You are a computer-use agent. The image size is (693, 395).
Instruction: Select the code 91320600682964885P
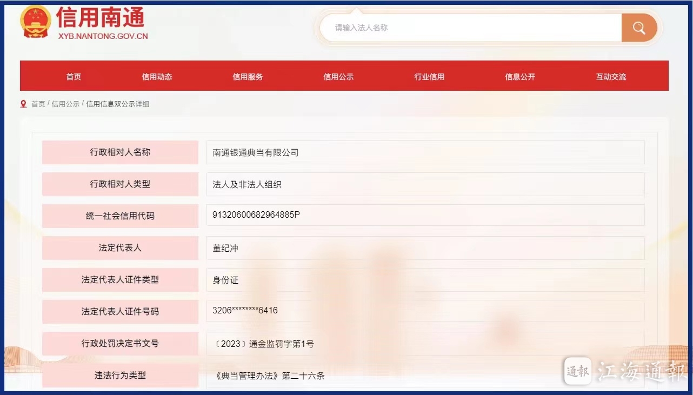(256, 215)
